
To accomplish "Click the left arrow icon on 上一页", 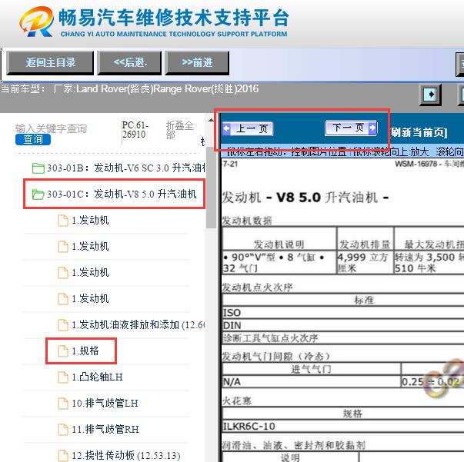I will [227, 129].
